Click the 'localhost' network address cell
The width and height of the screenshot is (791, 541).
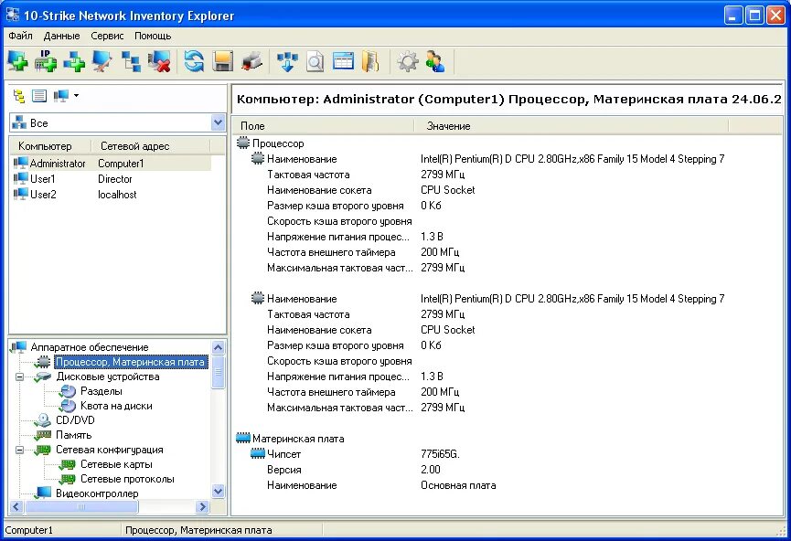pyautogui.click(x=117, y=195)
